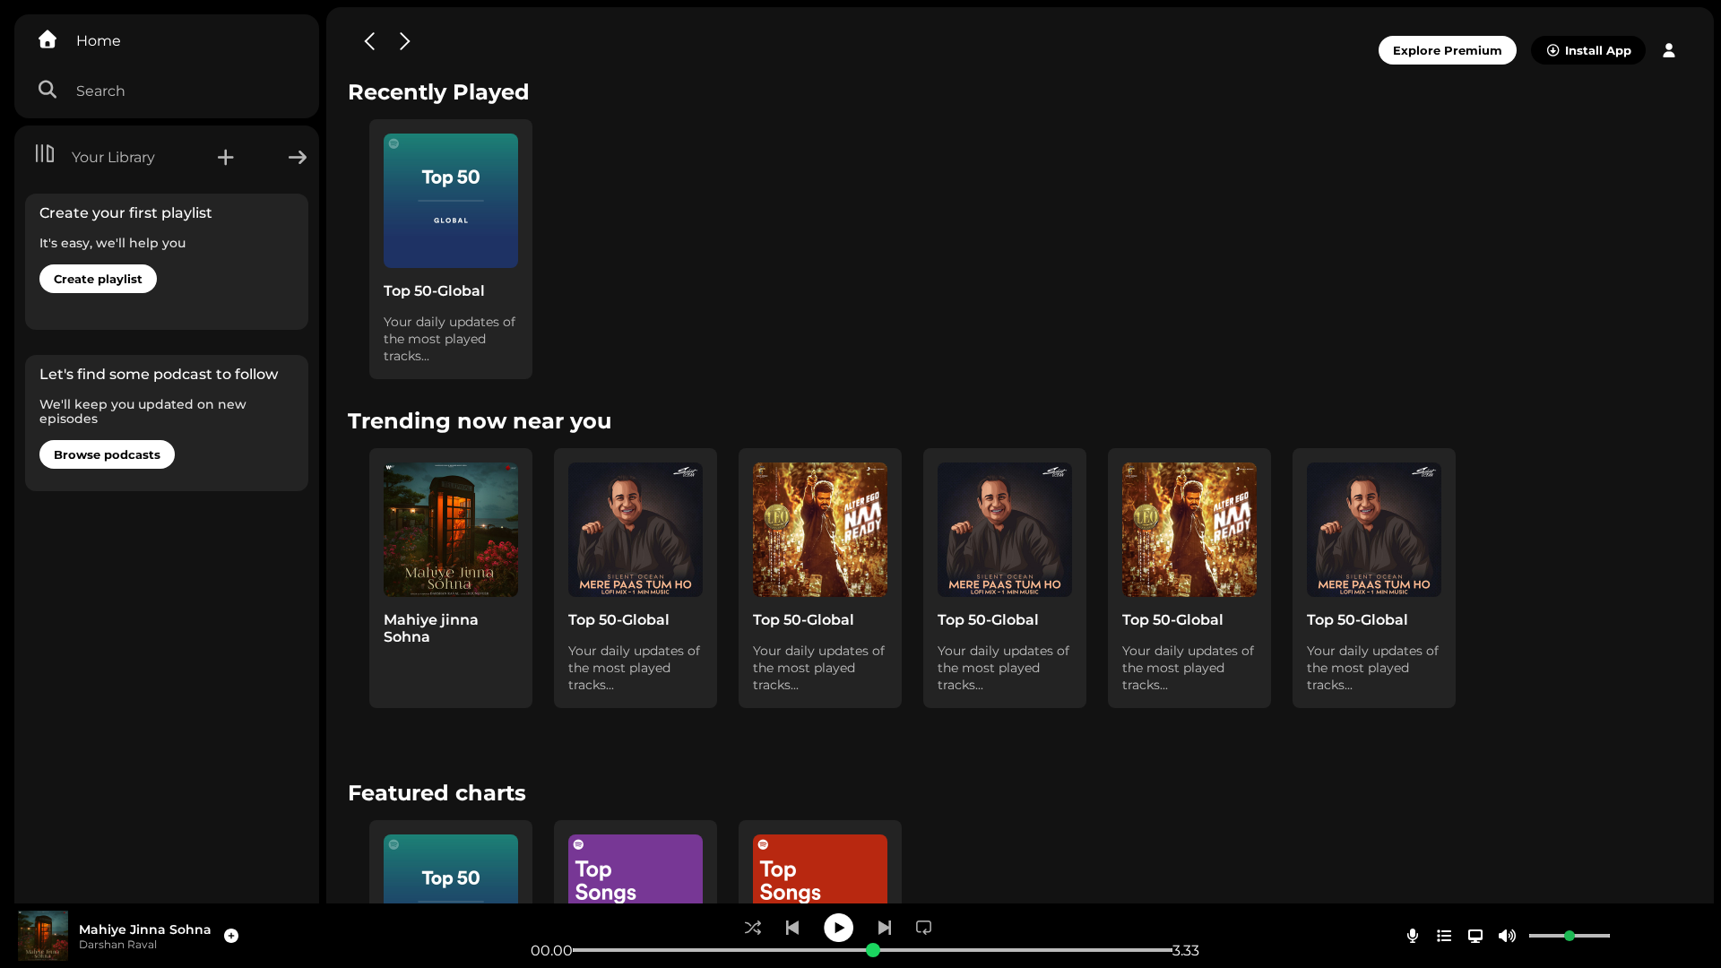The image size is (1721, 968).
Task: Skip to the previous track
Action: pyautogui.click(x=792, y=928)
